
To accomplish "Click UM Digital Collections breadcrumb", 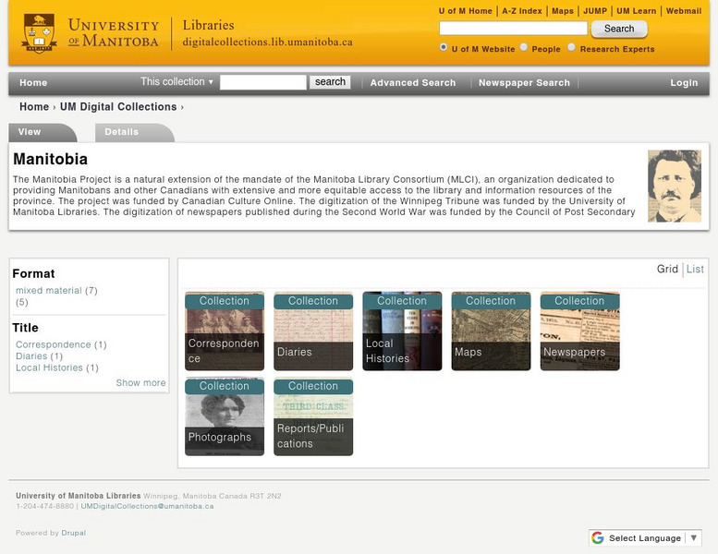I will coord(118,106).
